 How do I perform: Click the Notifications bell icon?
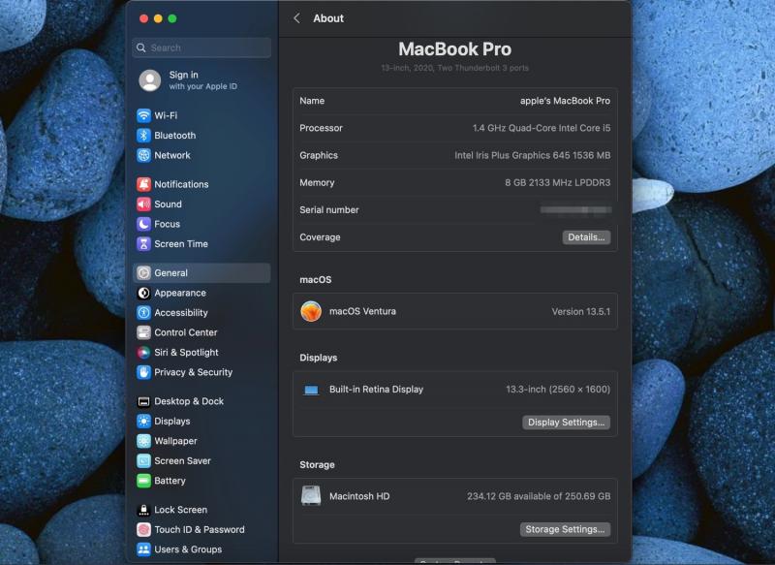143,184
